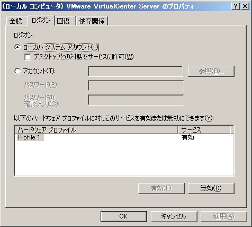
Task: Click the 無効 disable button
Action: coord(211,188)
